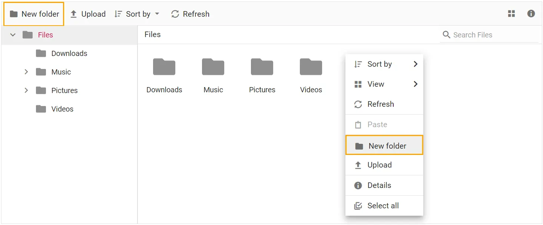Screen dimensions: 543x225
Task: Click the Pictures label under its folder
Action: (x=262, y=90)
